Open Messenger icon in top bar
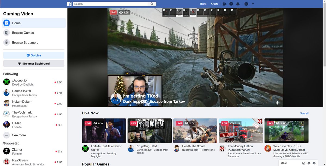The image size is (326, 166). (x=231, y=4)
